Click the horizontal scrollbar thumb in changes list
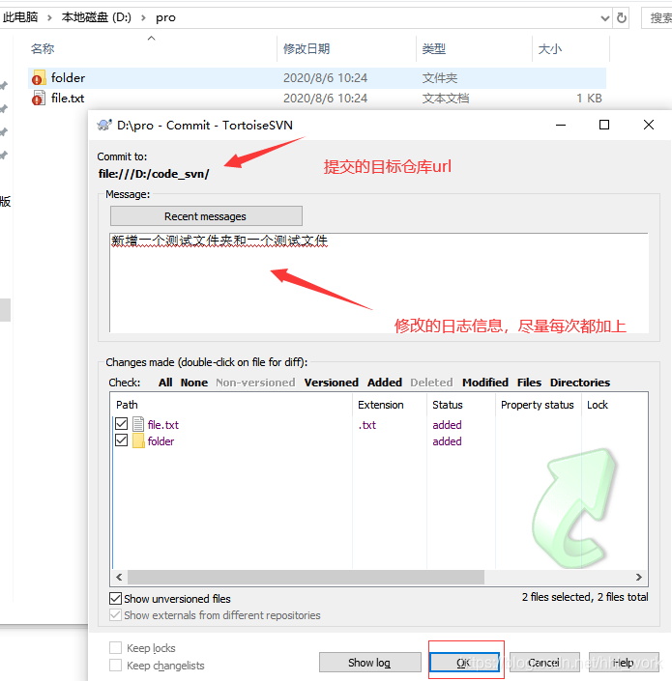Viewport: 672px width, 681px height. click(x=306, y=578)
